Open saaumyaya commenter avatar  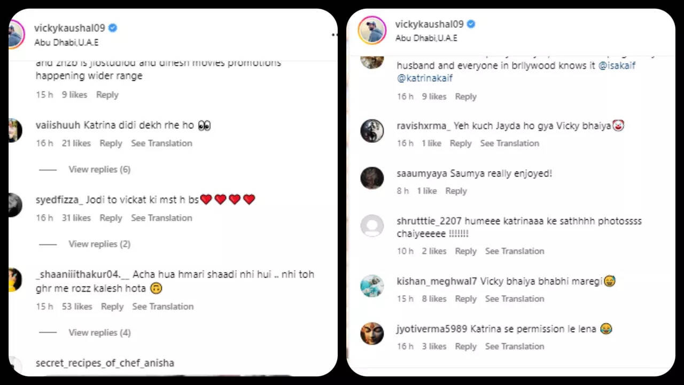[x=372, y=178]
